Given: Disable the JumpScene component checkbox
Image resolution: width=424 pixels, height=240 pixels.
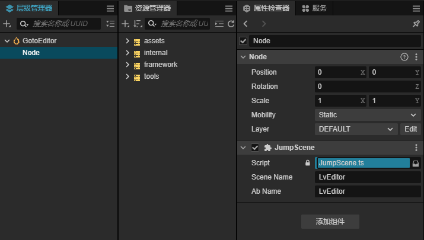Looking at the screenshot, I should tap(255, 148).
